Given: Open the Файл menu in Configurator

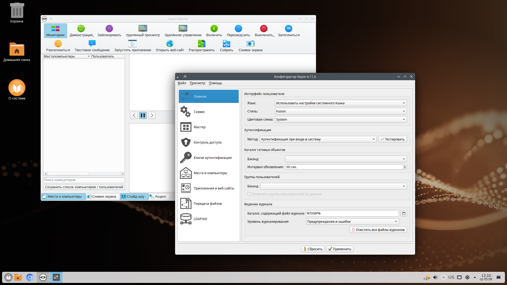Looking at the screenshot, I should point(182,83).
